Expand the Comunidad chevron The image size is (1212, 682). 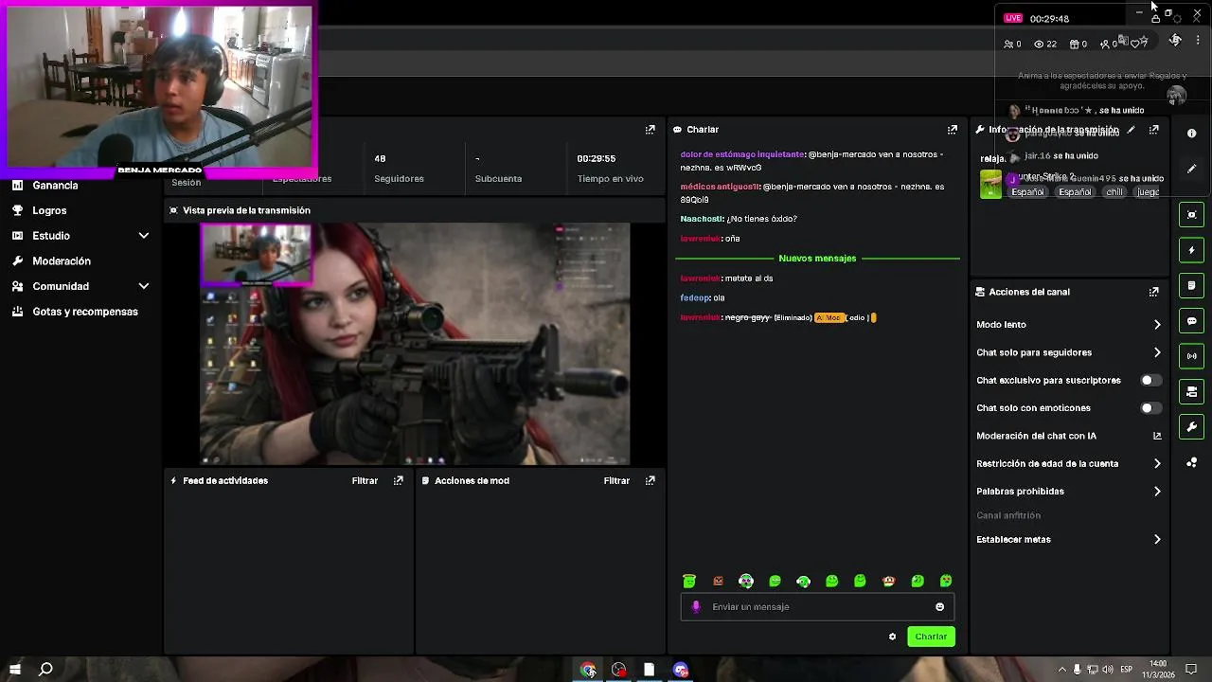[x=144, y=286]
